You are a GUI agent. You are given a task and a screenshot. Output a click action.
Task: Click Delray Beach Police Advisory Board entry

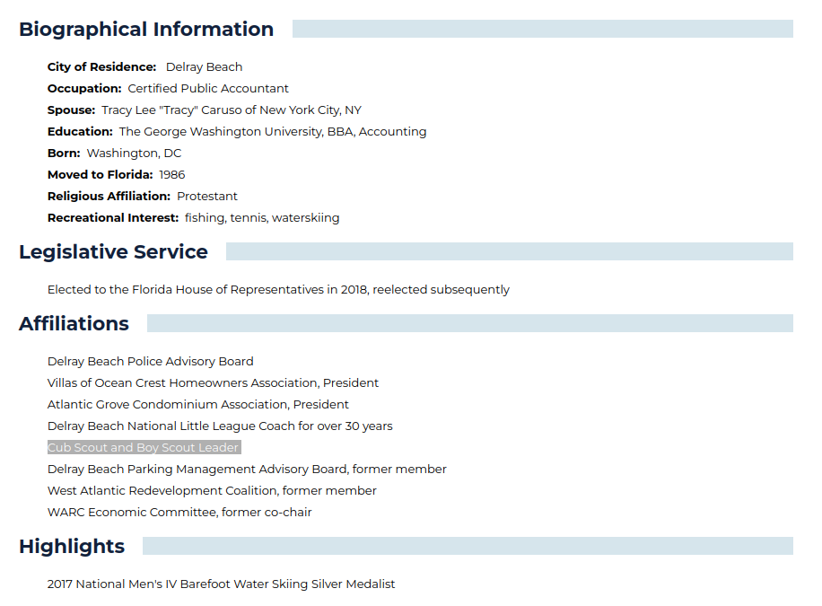pos(151,362)
